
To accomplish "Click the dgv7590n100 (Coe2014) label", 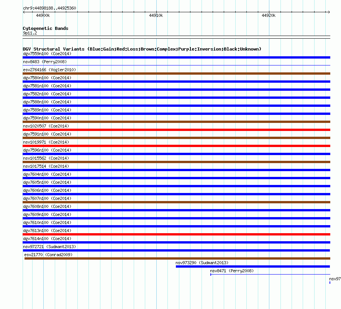I will [x=47, y=118].
